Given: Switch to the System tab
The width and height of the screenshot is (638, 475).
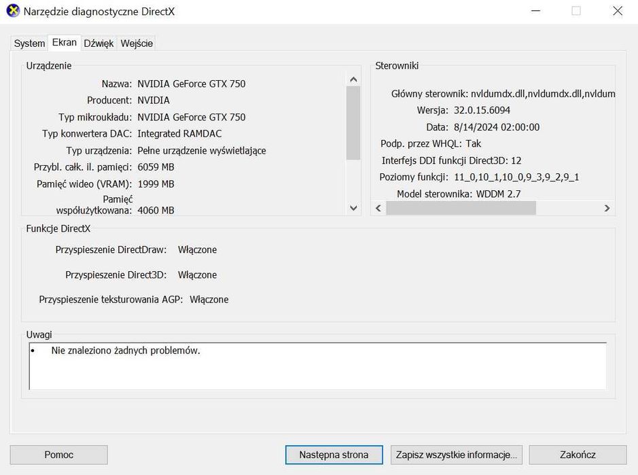Looking at the screenshot, I should [29, 43].
